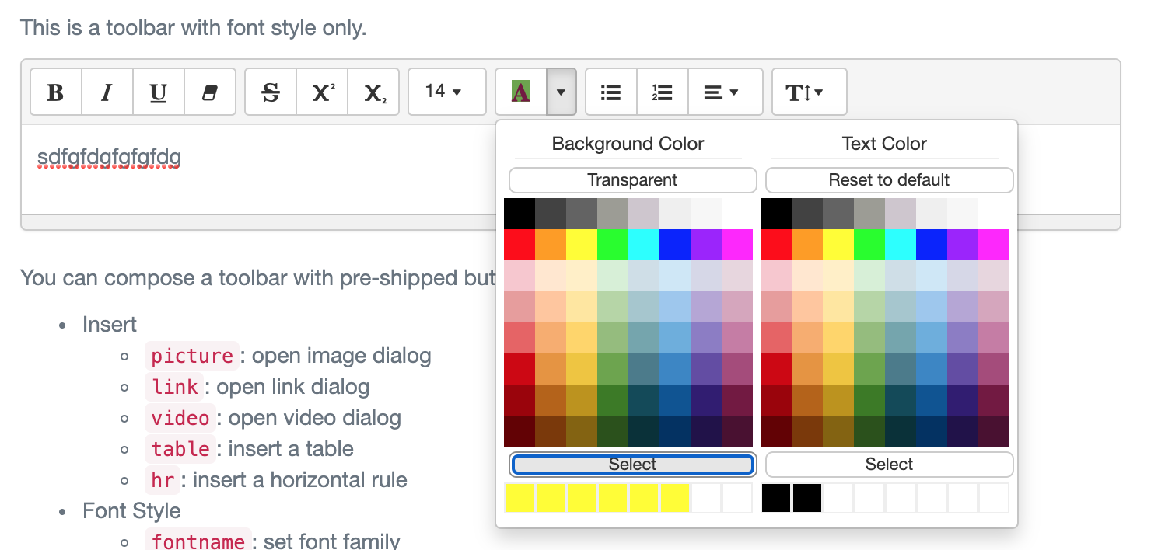This screenshot has height=550, width=1151.
Task: Apply the recent color A button
Action: pyautogui.click(x=521, y=92)
